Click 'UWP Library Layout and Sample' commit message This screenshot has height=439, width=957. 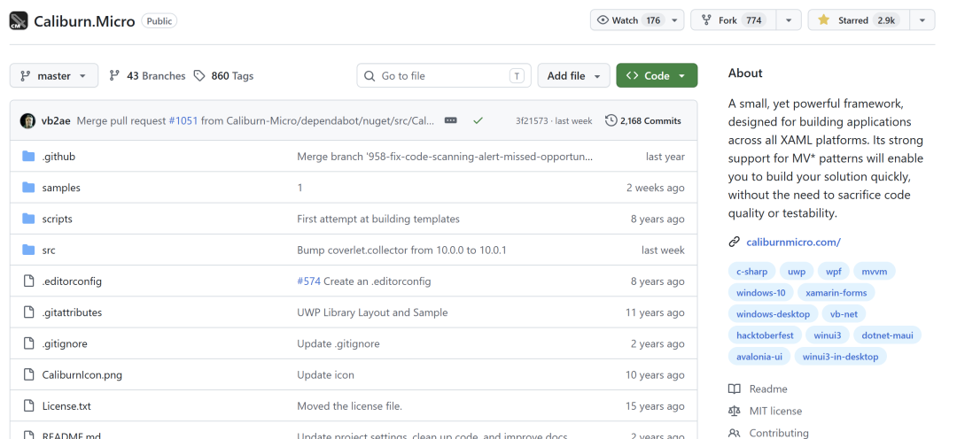tap(372, 312)
